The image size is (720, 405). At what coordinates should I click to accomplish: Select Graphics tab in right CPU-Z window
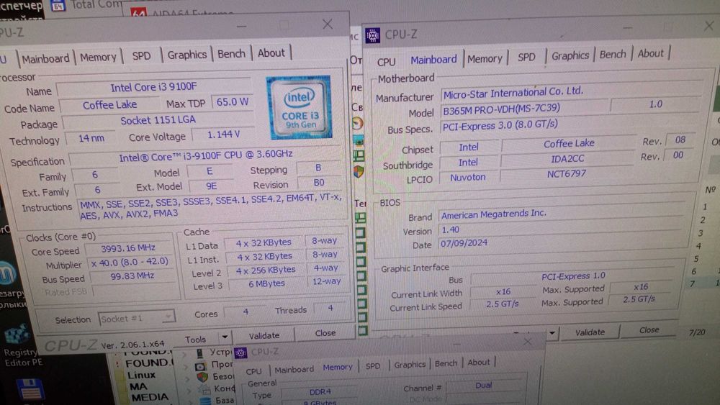pyautogui.click(x=570, y=55)
